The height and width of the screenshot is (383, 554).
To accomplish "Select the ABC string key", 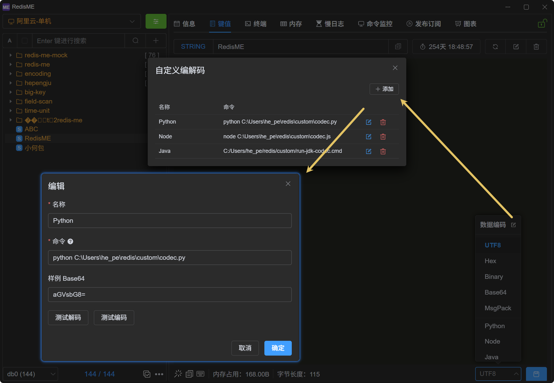I will tap(31, 129).
